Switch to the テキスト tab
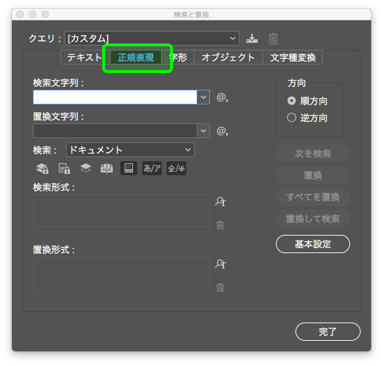Viewport: 383px width, 366px height. coord(85,57)
